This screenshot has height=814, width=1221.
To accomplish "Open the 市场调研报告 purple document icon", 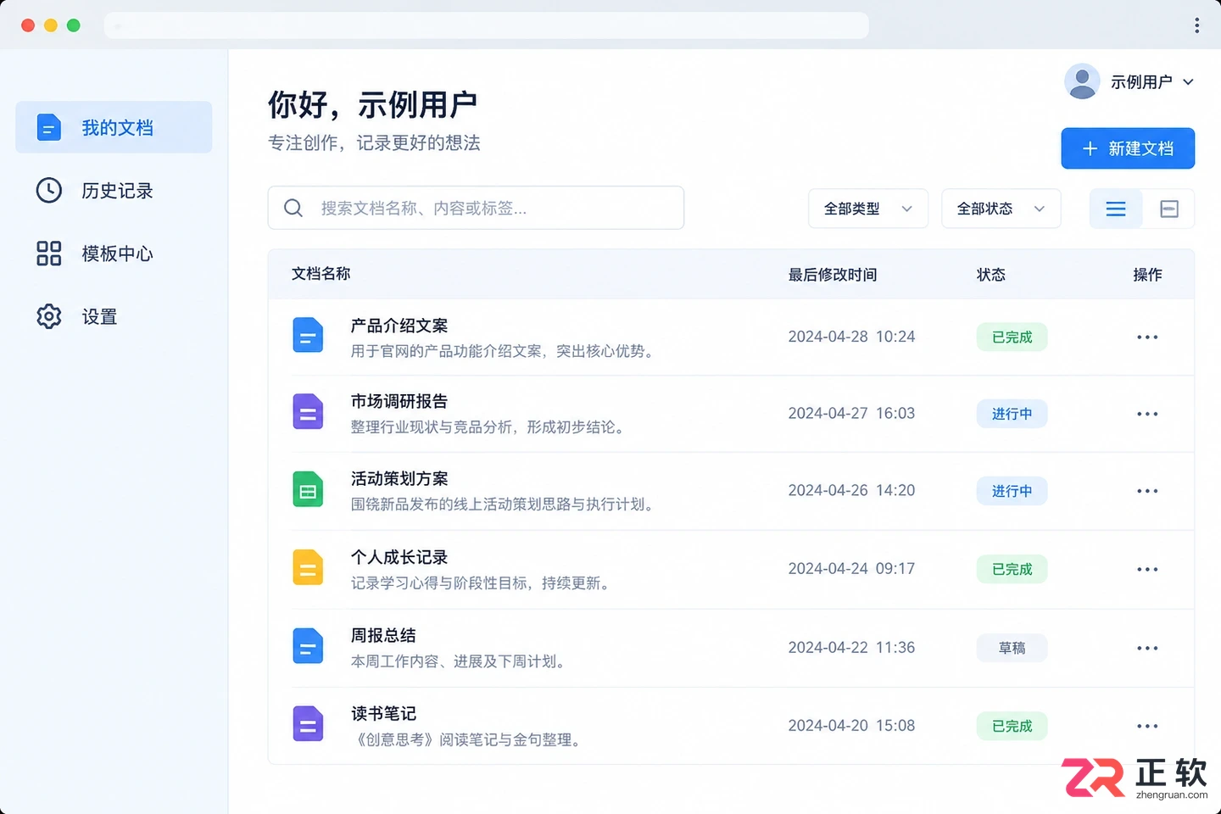I will coord(308,412).
